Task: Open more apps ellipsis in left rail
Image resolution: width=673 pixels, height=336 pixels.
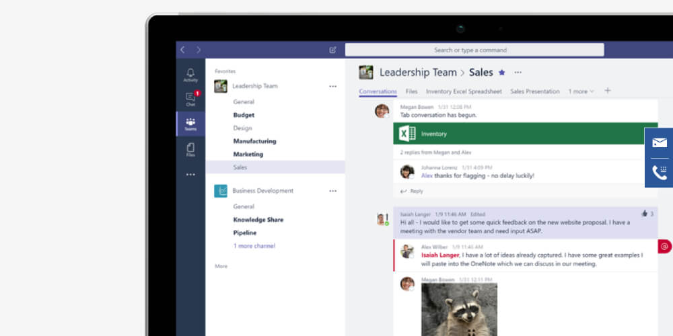Action: (x=190, y=175)
